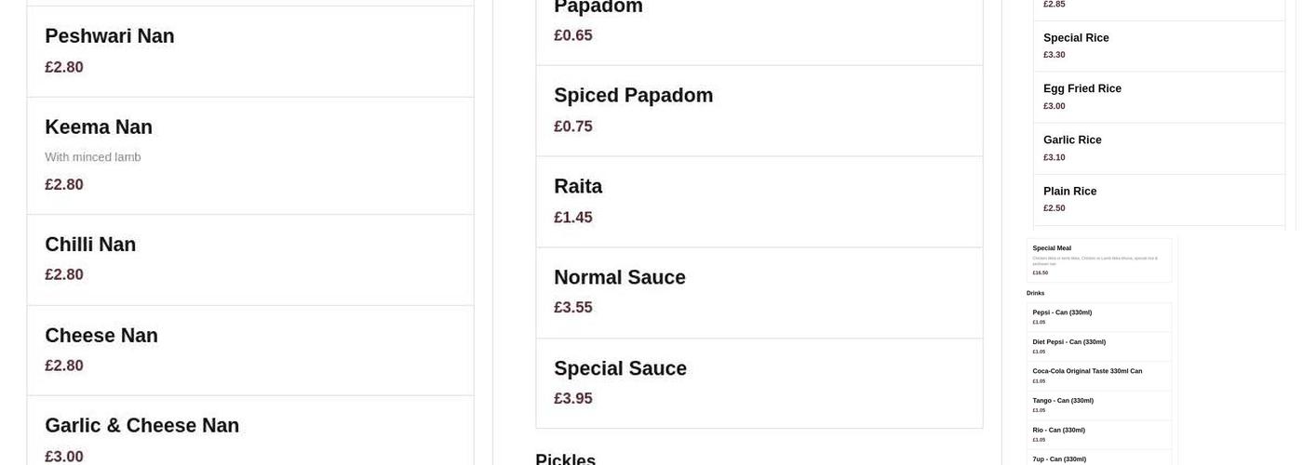Select Egg Fried Rice
The height and width of the screenshot is (465, 1303).
click(x=1159, y=97)
